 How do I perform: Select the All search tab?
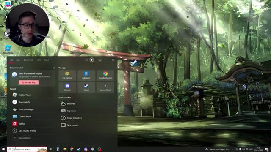[11, 60]
